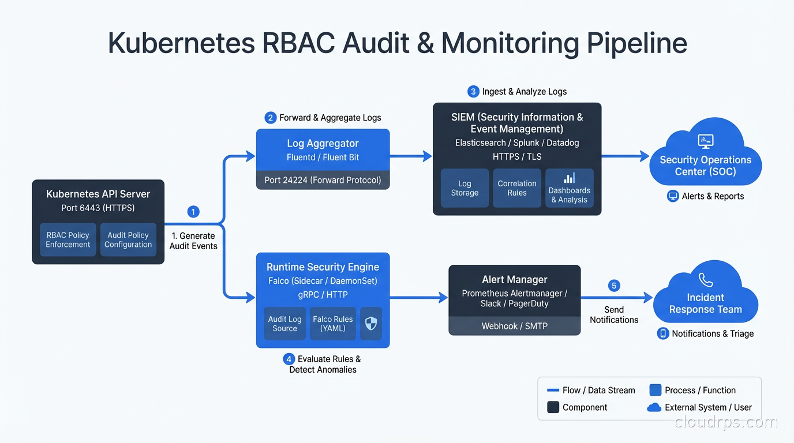The image size is (794, 443).
Task: Switch to the Audit Log Source tab
Action: [x=284, y=324]
